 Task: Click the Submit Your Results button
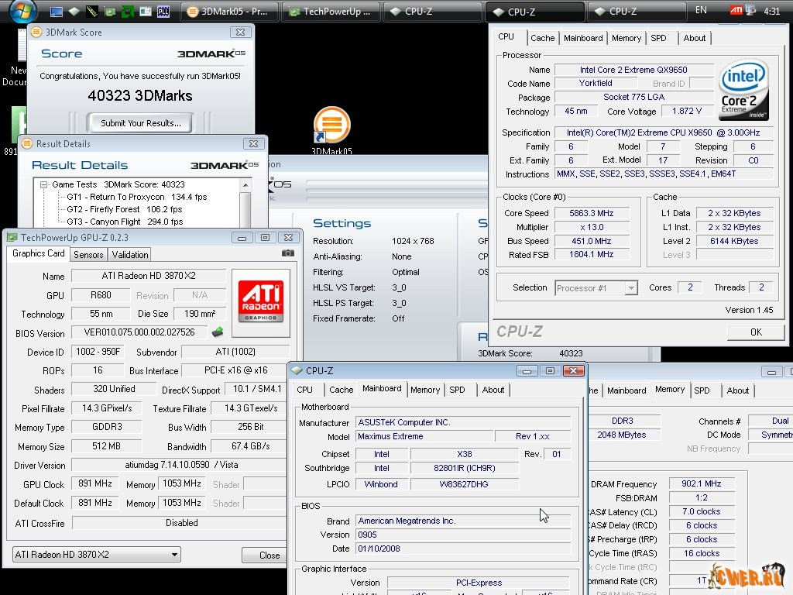141,123
